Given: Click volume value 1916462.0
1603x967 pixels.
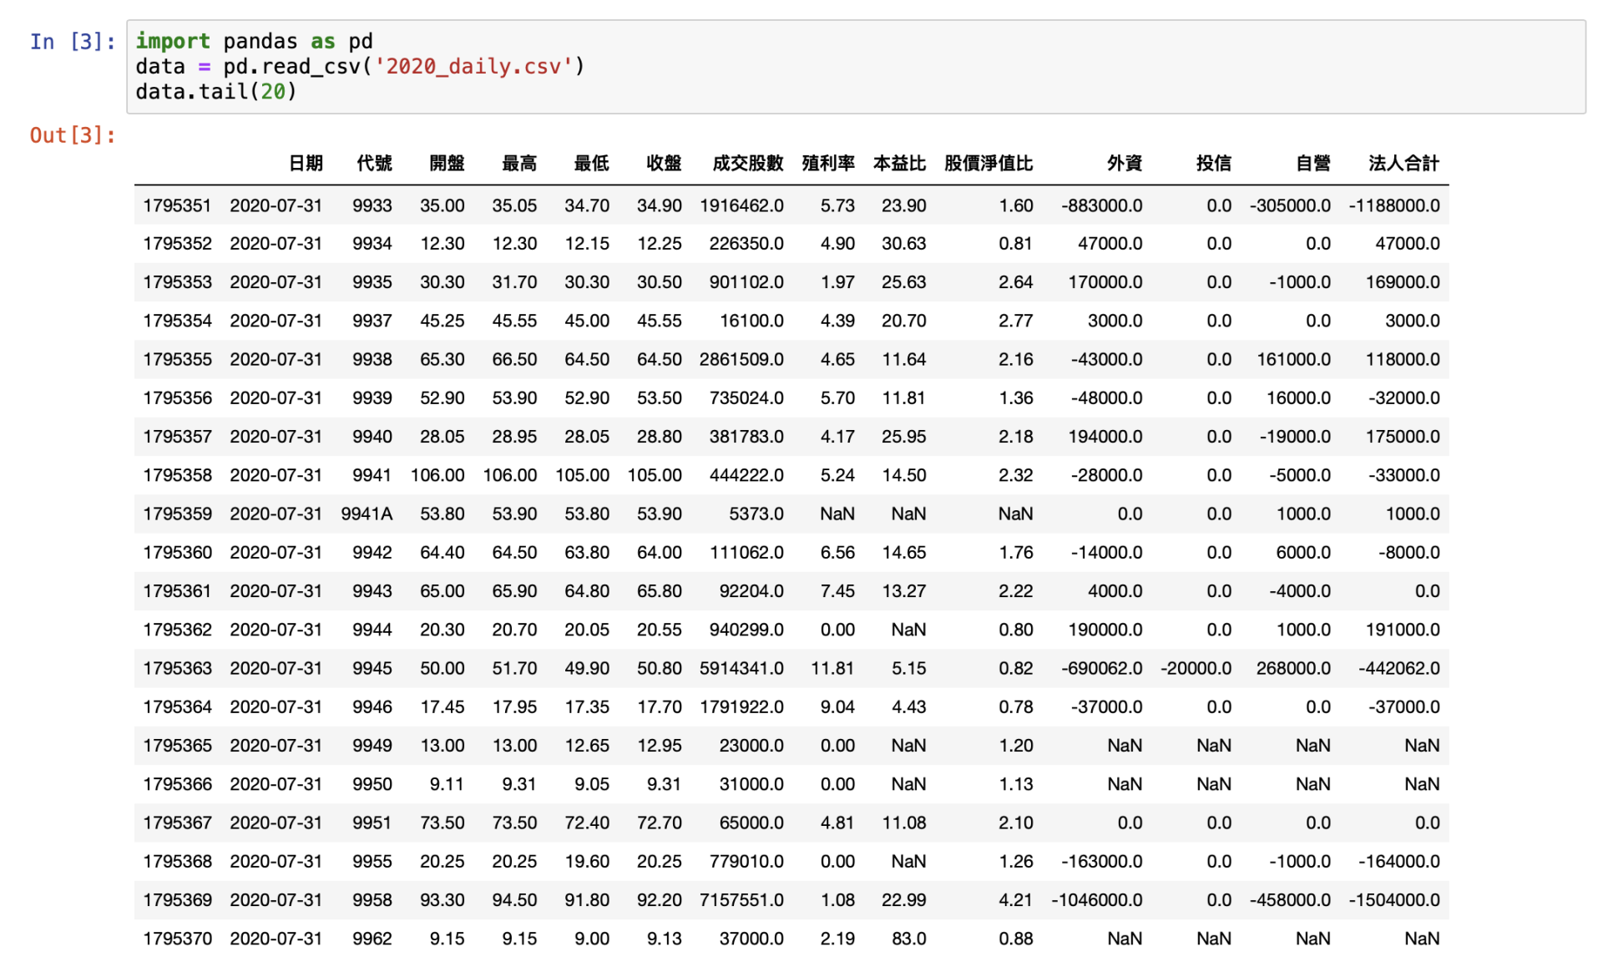Looking at the screenshot, I should coord(741,205).
